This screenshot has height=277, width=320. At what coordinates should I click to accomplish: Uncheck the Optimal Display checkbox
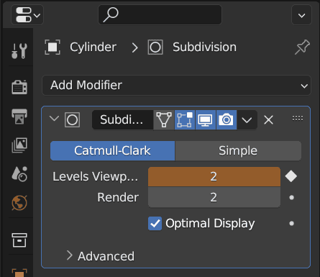coord(155,224)
